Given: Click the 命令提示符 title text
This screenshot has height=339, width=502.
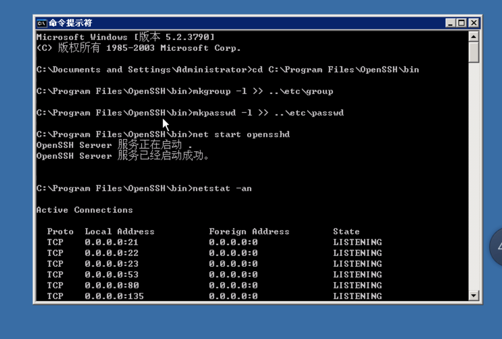Looking at the screenshot, I should point(70,23).
